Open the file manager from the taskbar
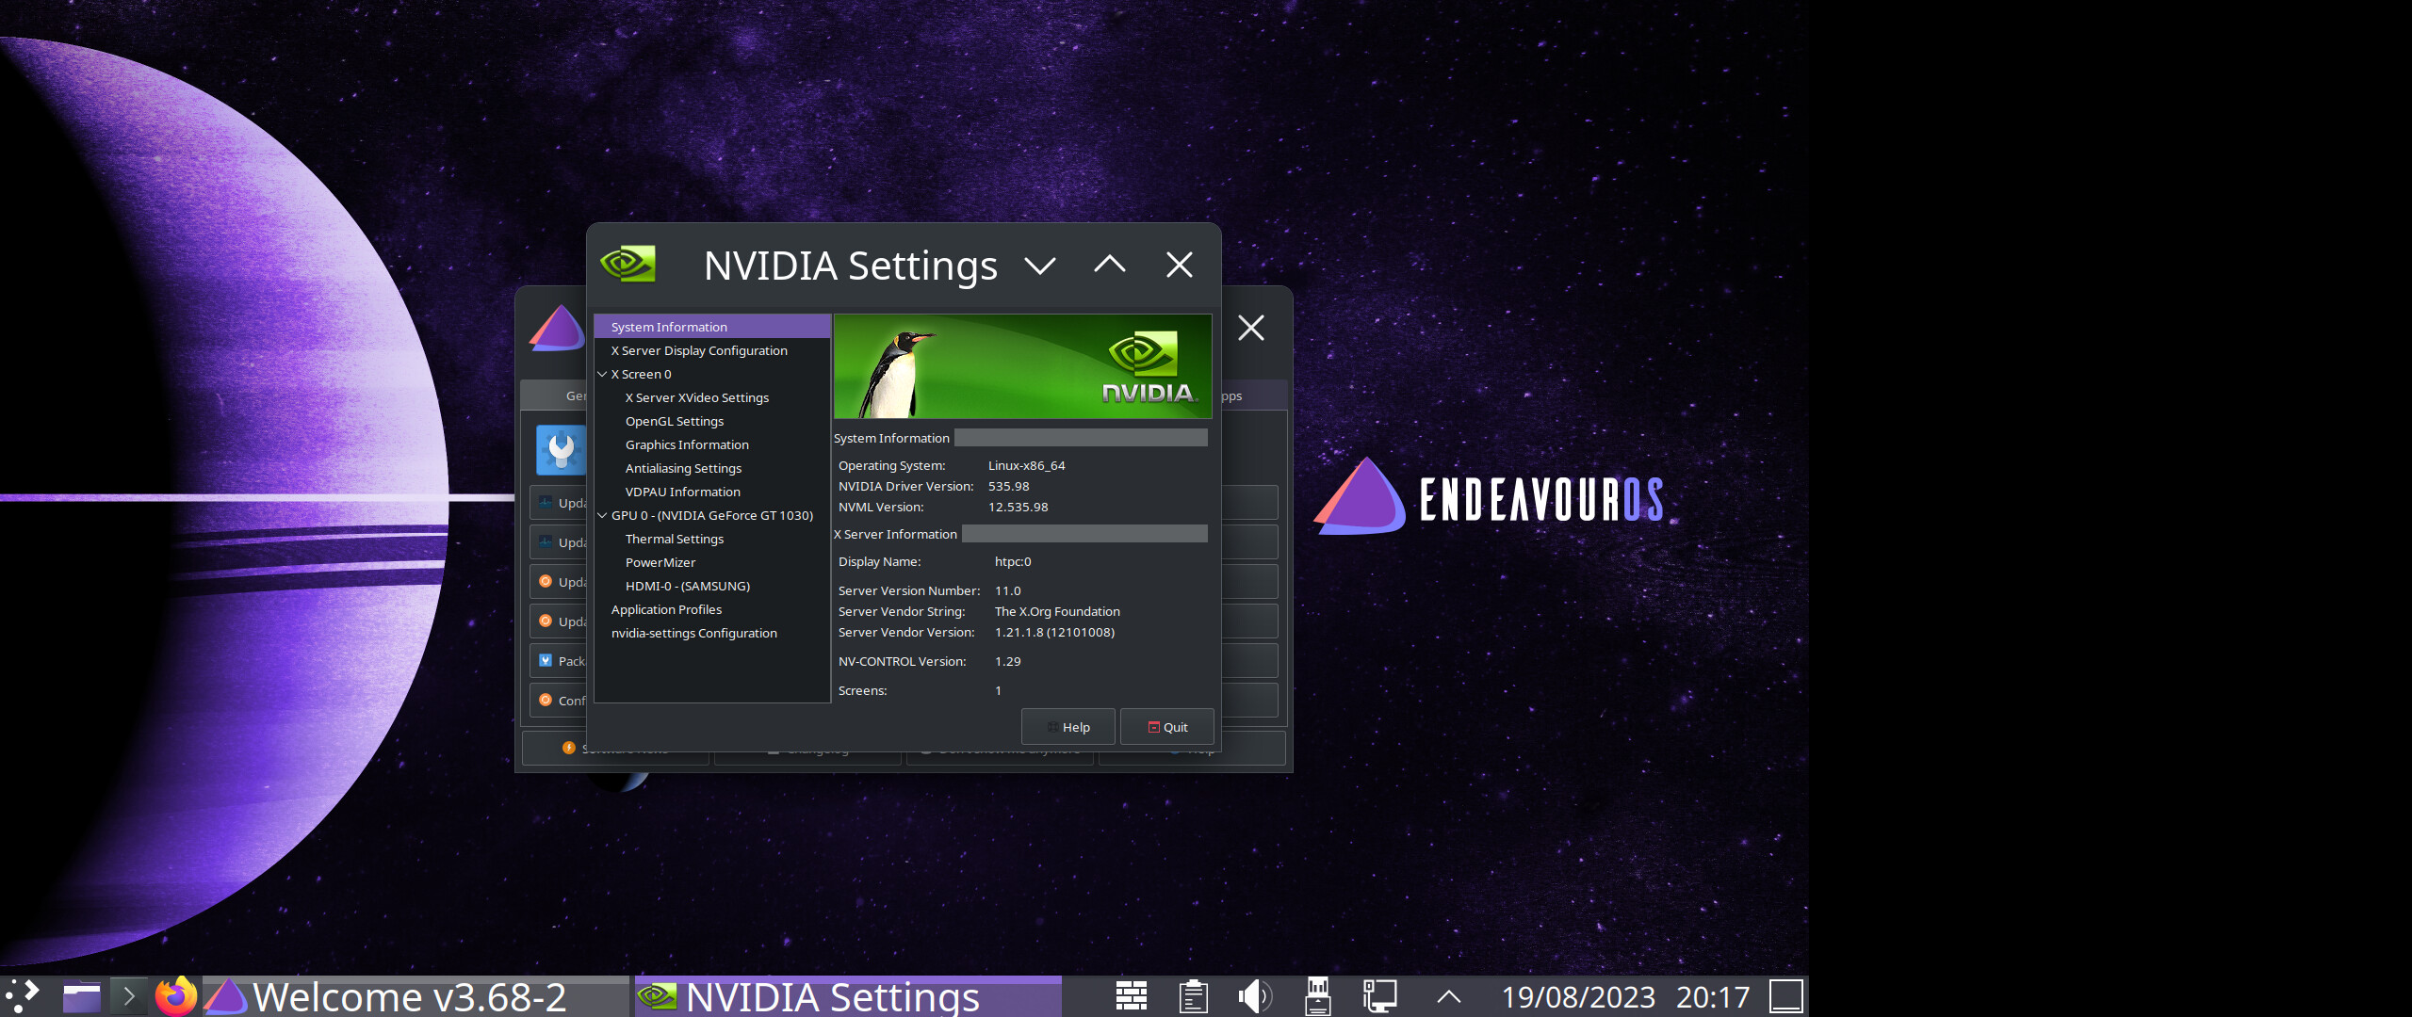Viewport: 2412px width, 1017px height. click(82, 996)
